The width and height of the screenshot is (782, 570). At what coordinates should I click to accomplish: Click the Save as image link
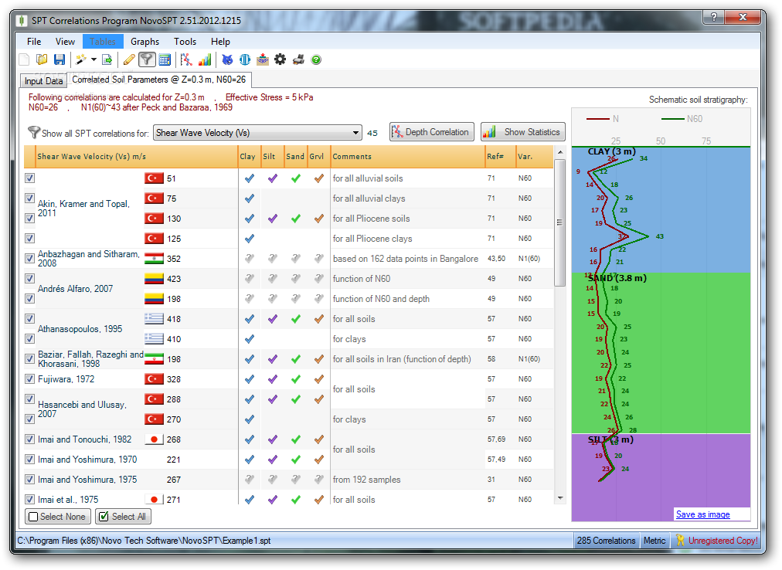tap(702, 514)
